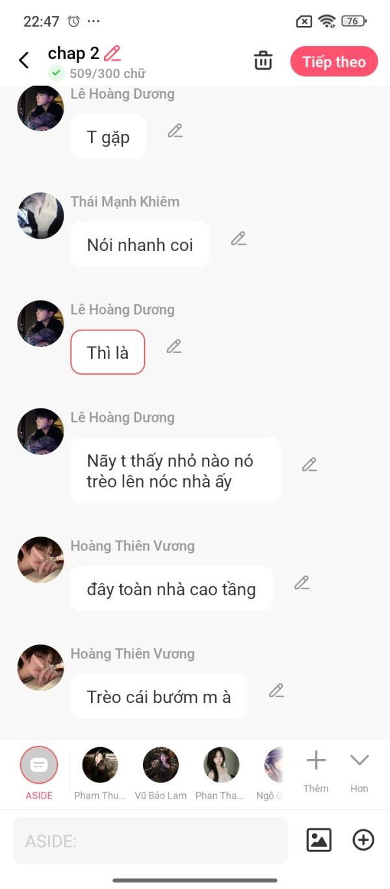Focus the ASIDE text input field

click(150, 840)
